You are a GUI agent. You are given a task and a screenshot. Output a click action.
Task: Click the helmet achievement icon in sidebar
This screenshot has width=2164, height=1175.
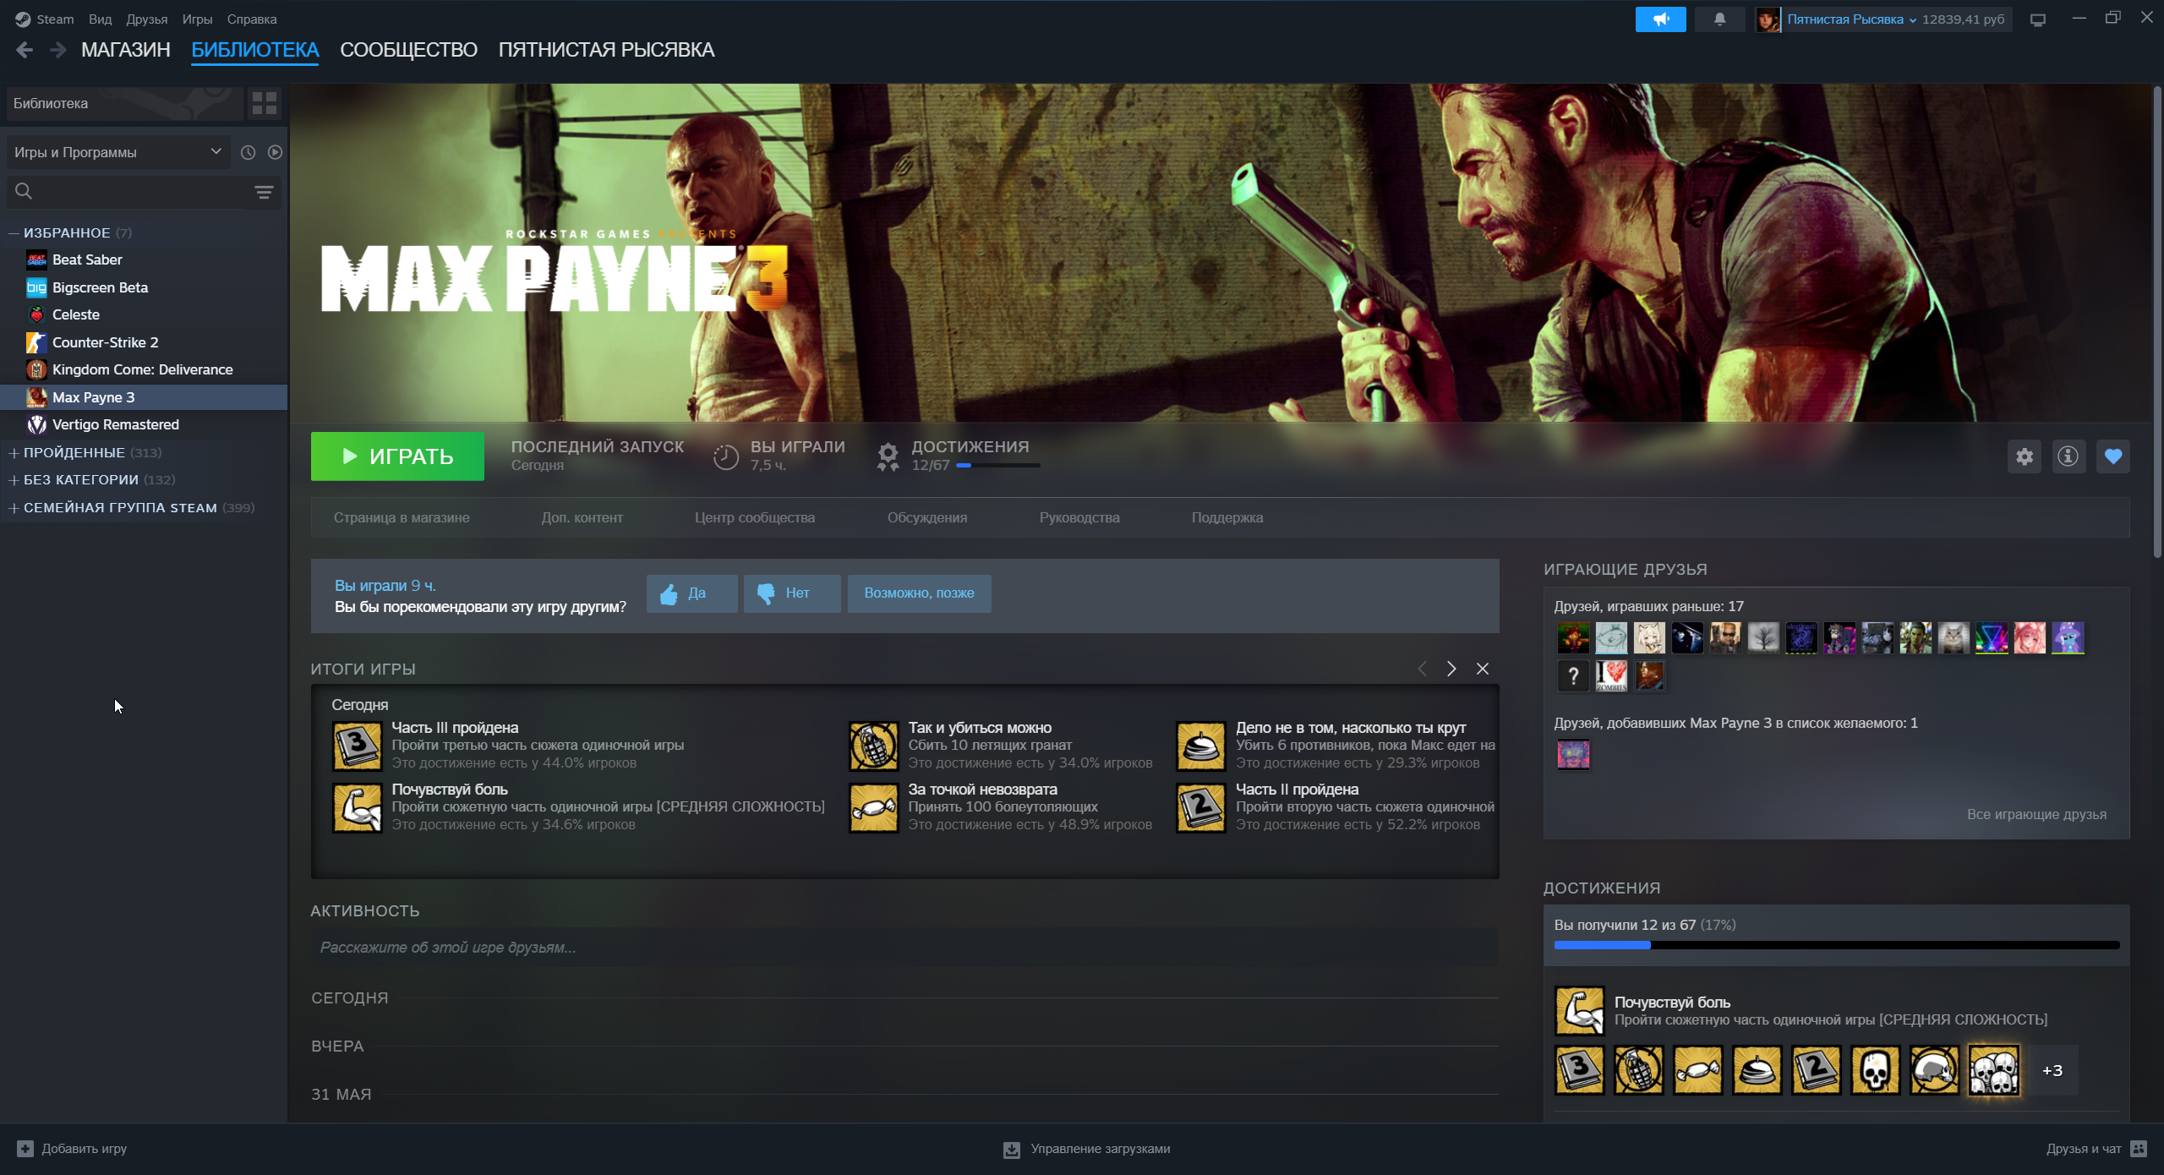1935,1070
